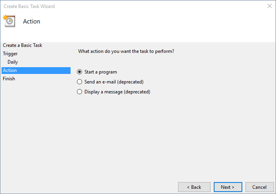
Task: Select the Start a program radio button
Action: click(x=80, y=72)
